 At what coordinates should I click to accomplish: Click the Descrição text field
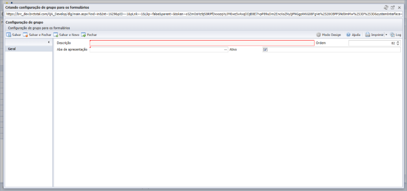[202, 43]
